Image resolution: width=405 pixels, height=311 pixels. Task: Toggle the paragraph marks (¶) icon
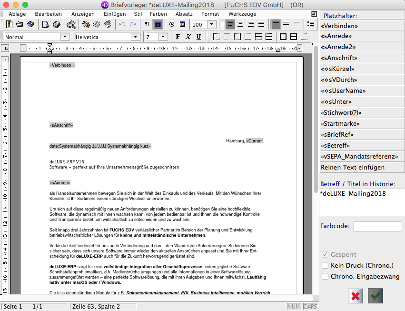(147, 24)
